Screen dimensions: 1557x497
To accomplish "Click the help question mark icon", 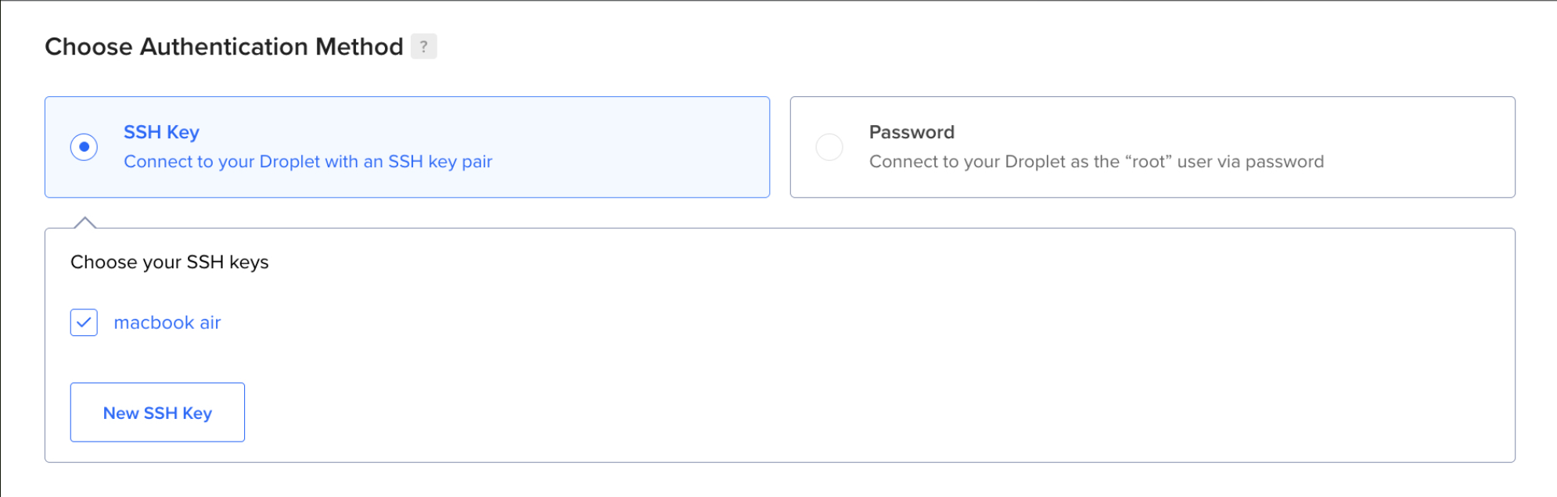I will pyautogui.click(x=423, y=47).
